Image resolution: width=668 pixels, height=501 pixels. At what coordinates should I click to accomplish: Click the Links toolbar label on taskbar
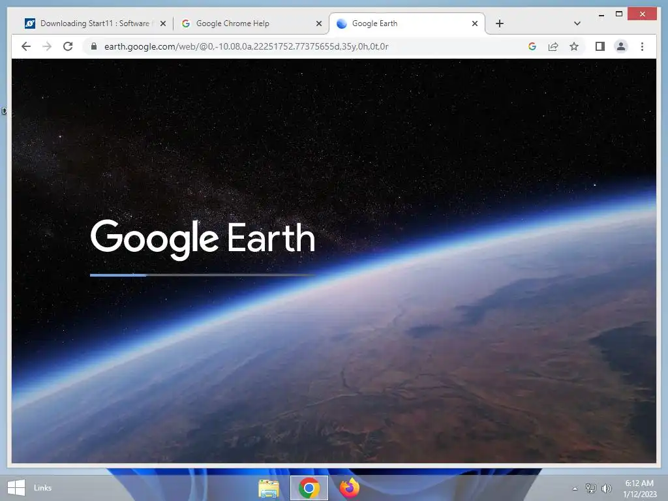[x=42, y=488]
